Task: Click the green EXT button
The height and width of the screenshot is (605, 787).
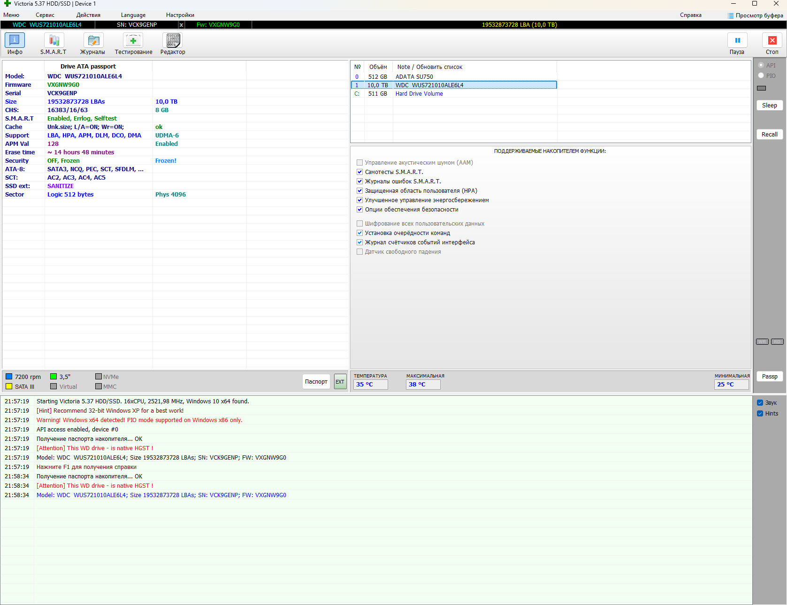Action: point(340,382)
